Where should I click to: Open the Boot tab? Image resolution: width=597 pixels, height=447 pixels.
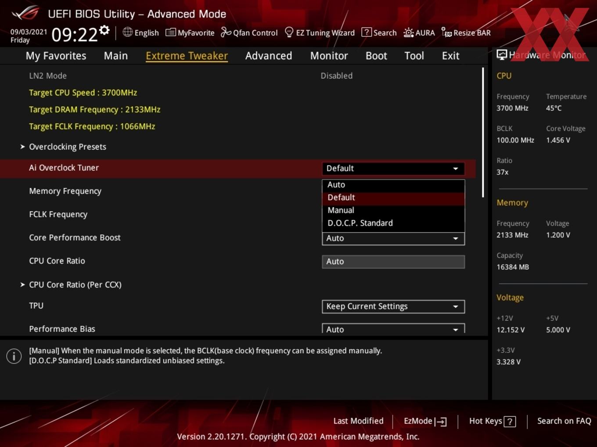376,56
